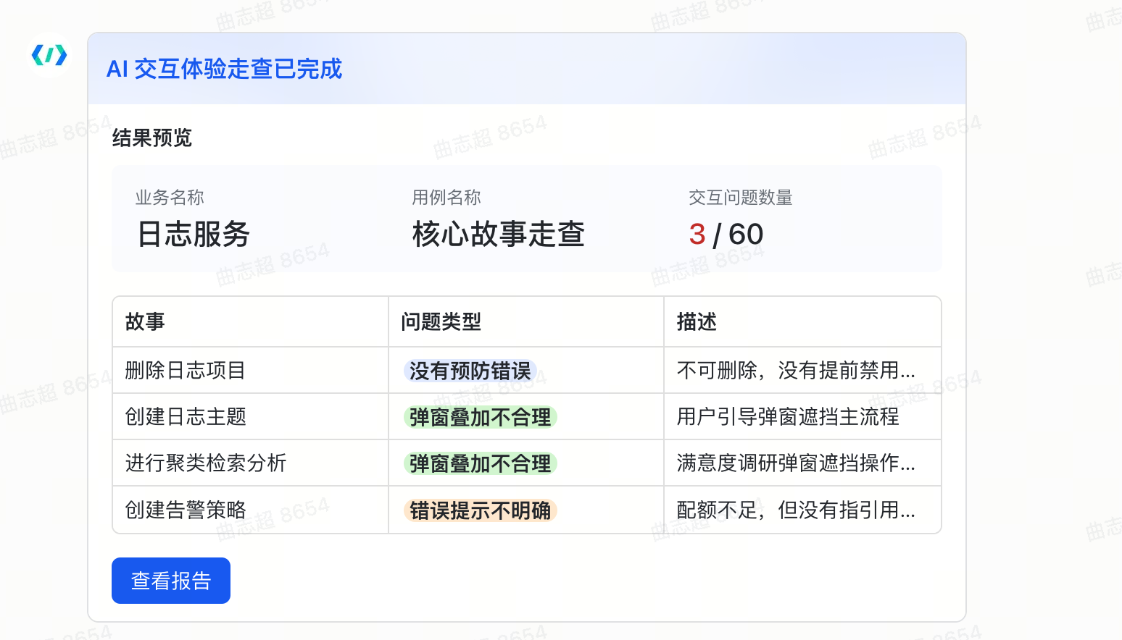
Task: Click the 结果预览 heading
Action: click(x=152, y=138)
